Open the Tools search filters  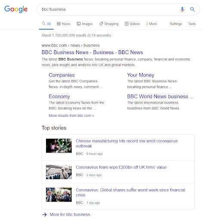(192, 24)
